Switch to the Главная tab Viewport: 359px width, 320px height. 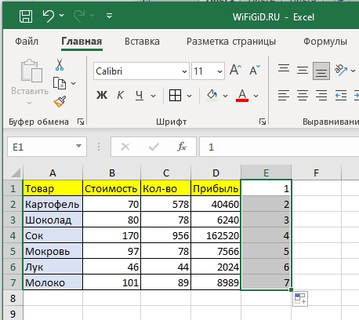tap(82, 42)
